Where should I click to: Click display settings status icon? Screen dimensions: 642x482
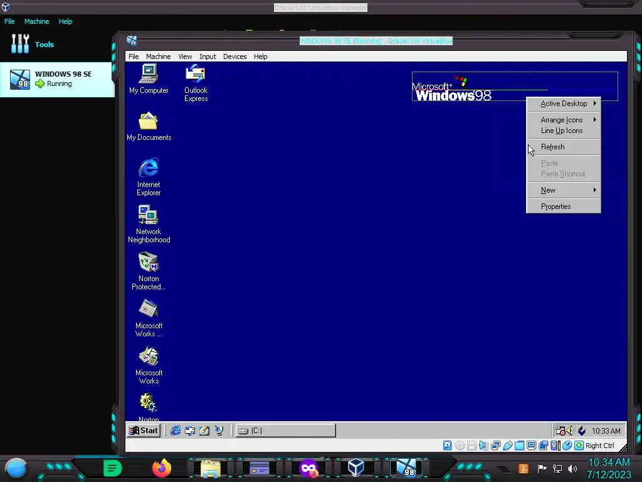[531, 446]
